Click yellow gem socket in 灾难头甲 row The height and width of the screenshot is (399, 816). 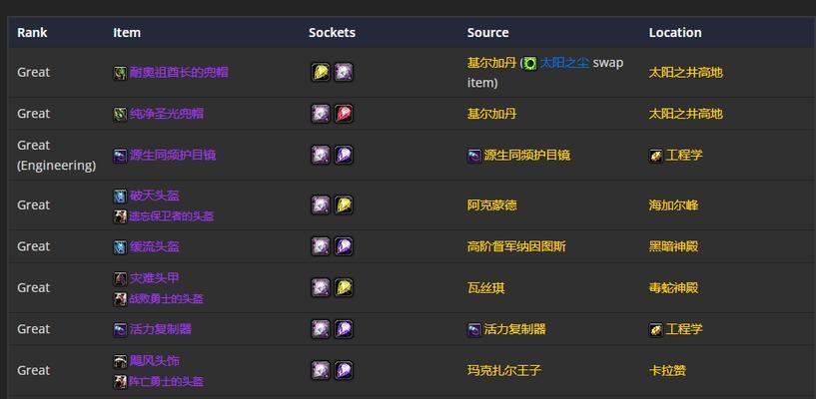344,287
